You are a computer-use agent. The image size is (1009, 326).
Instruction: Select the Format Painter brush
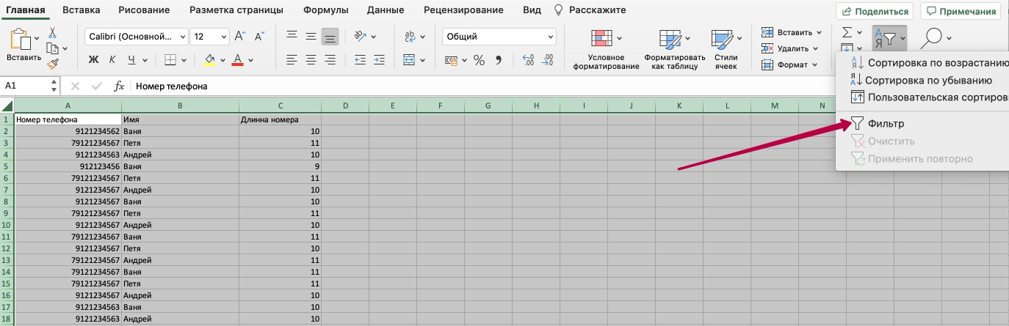coord(52,64)
